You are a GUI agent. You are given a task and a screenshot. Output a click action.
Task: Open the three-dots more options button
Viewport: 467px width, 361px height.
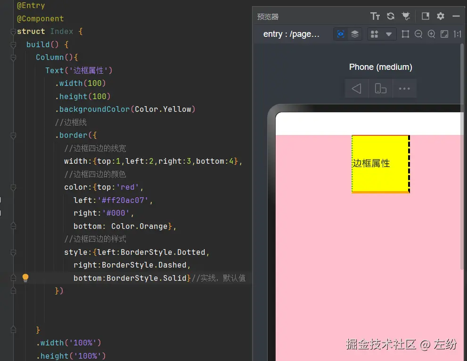[x=404, y=89]
